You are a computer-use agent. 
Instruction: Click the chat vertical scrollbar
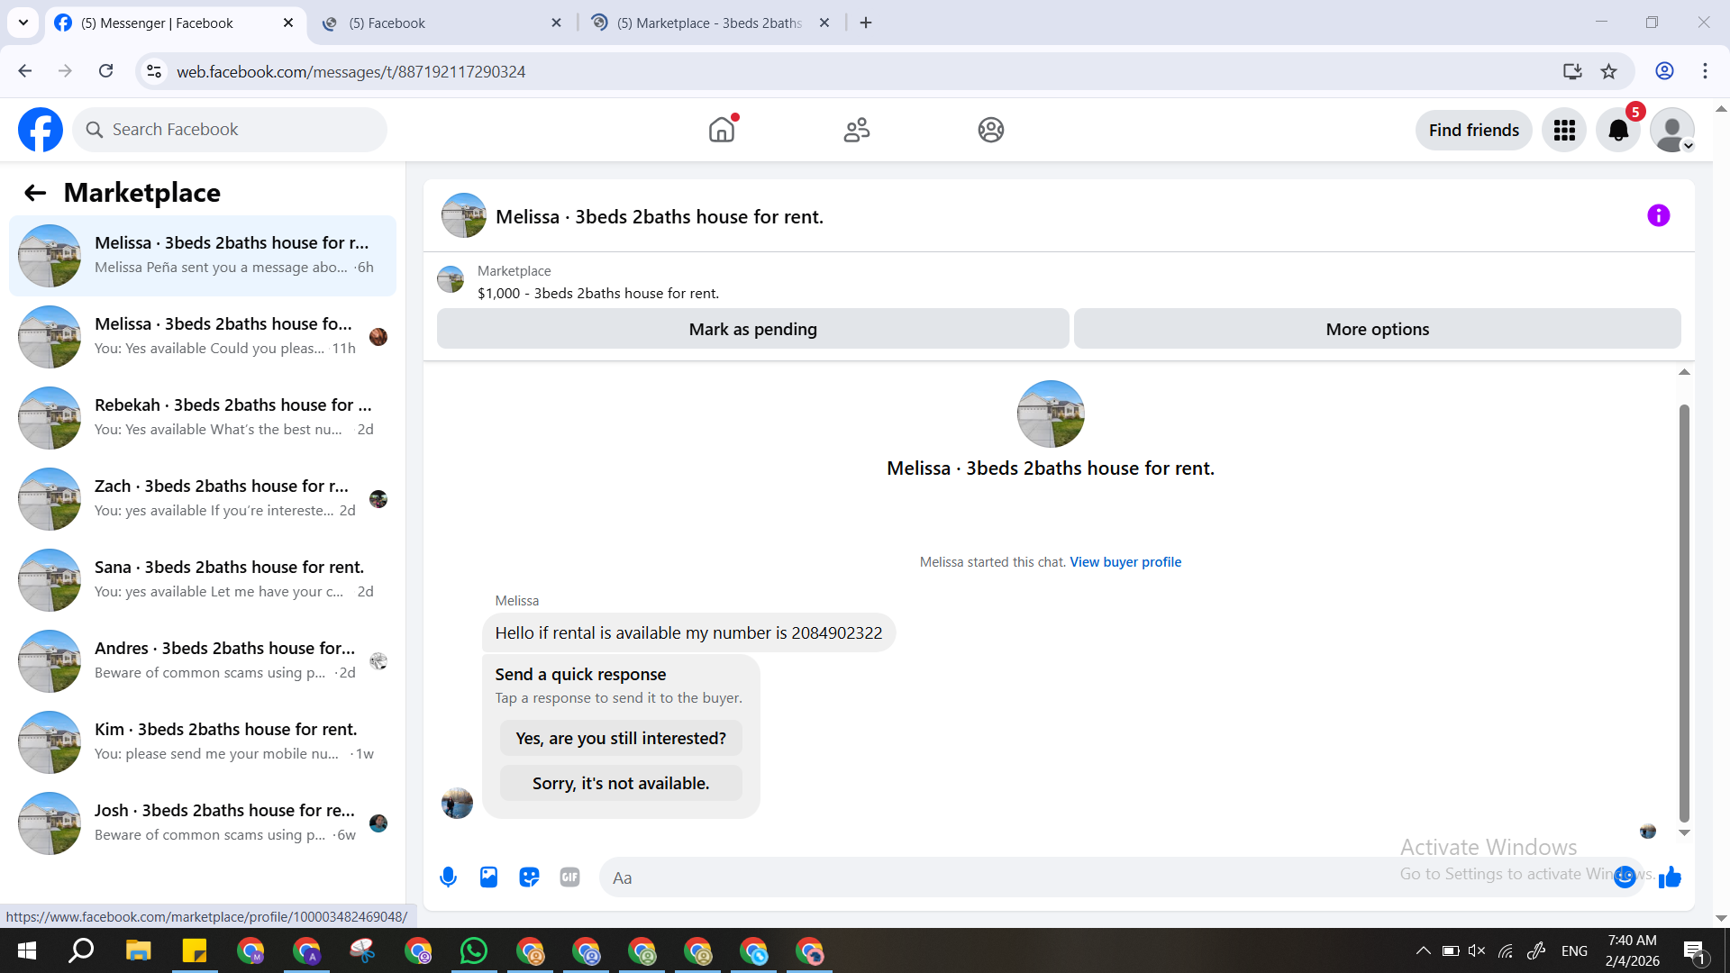[1683, 613]
